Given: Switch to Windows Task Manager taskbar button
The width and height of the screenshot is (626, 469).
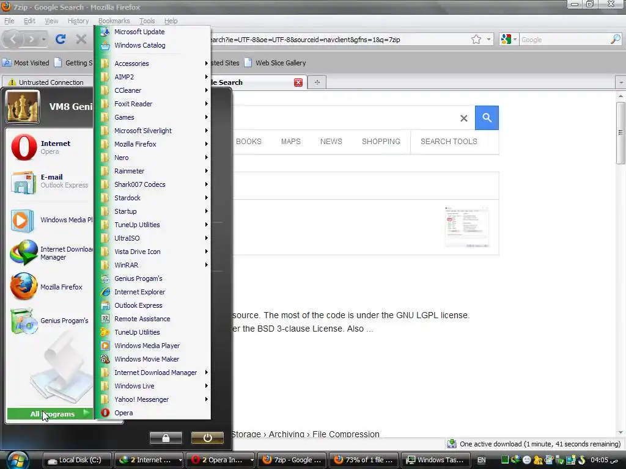Looking at the screenshot, I should pos(435,460).
